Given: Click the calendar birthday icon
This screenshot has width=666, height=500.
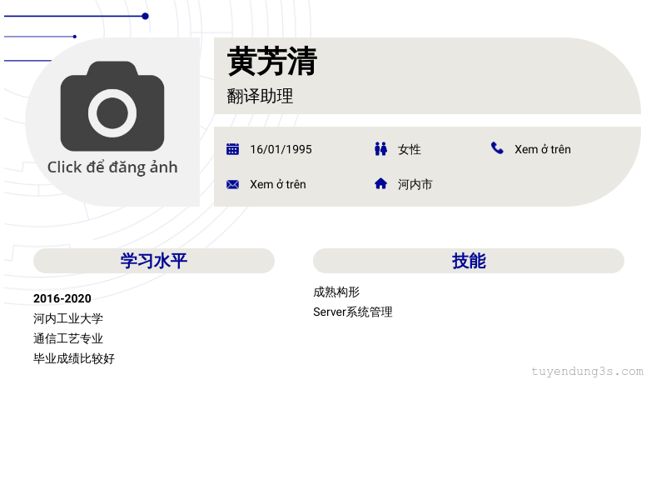Looking at the screenshot, I should tap(233, 149).
